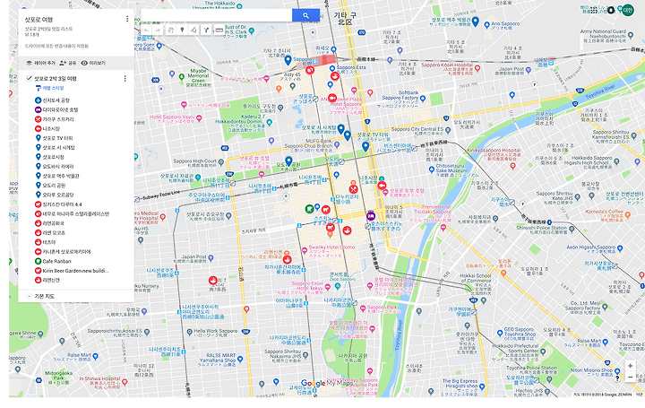Viewport: 645px width, 408px height.
Task: Click the blue pin marking Sapporo TV Tower on map
Action: click(x=365, y=146)
